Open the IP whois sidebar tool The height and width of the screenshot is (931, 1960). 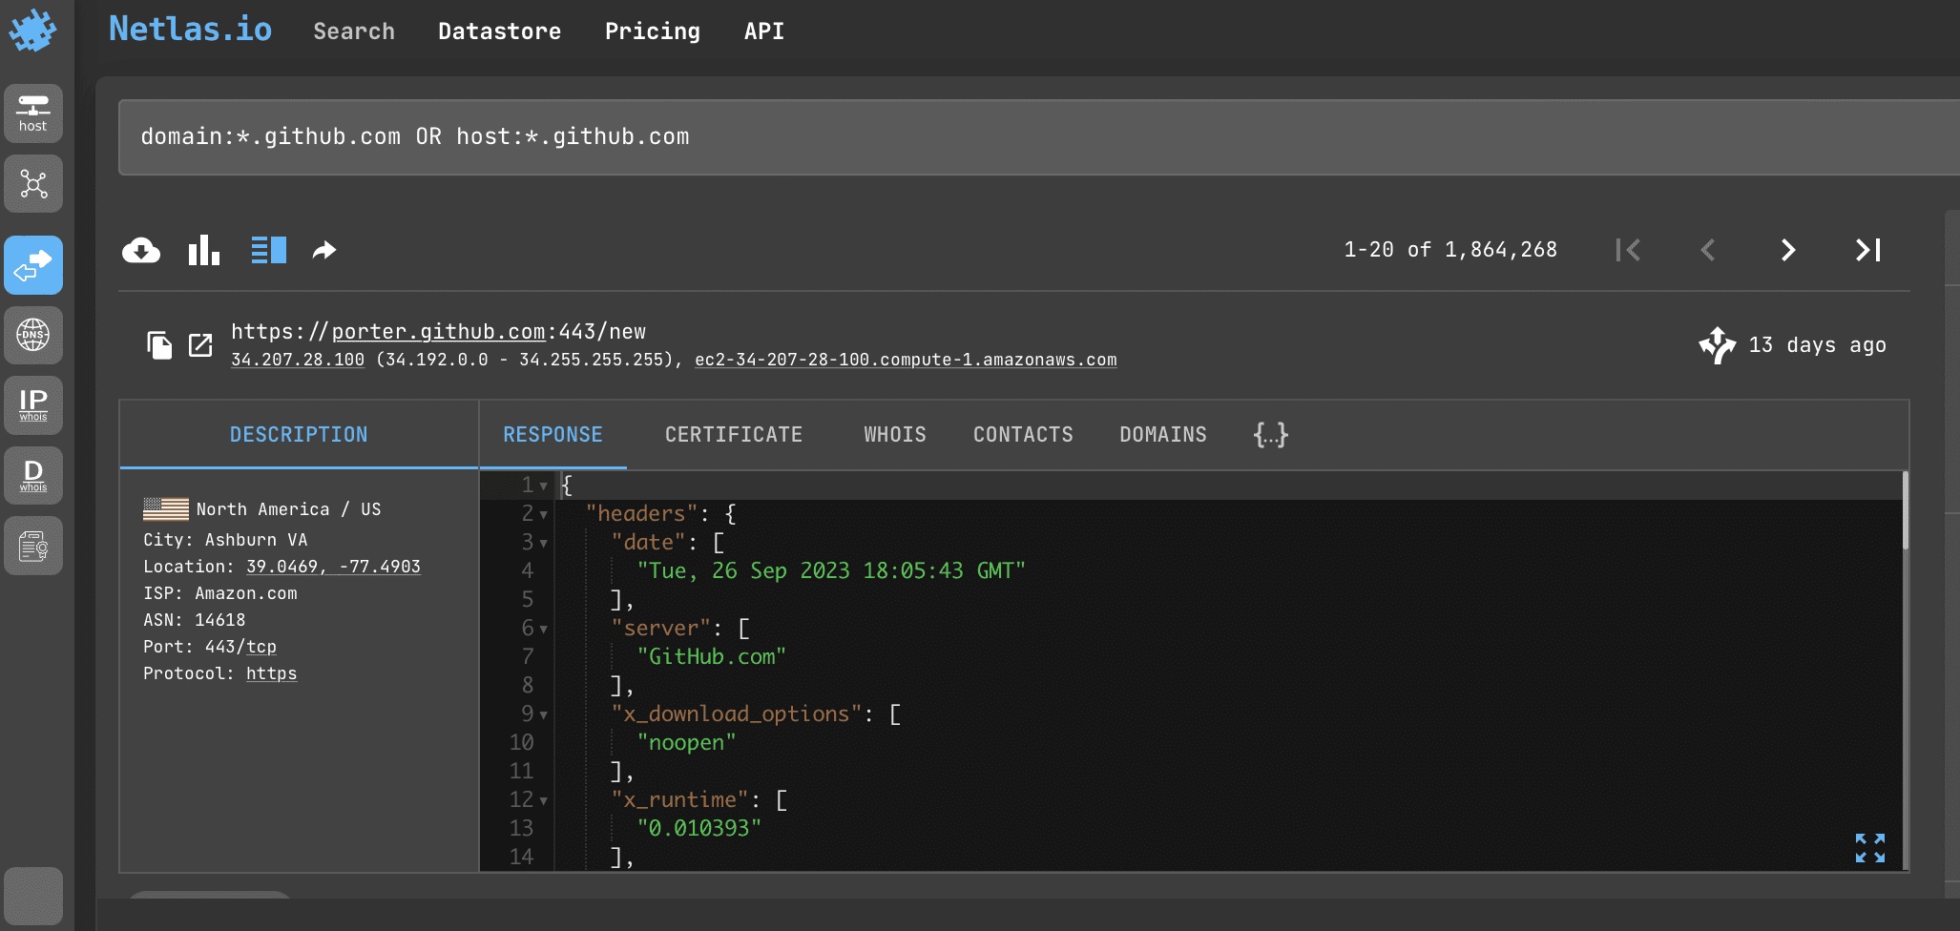pyautogui.click(x=33, y=404)
